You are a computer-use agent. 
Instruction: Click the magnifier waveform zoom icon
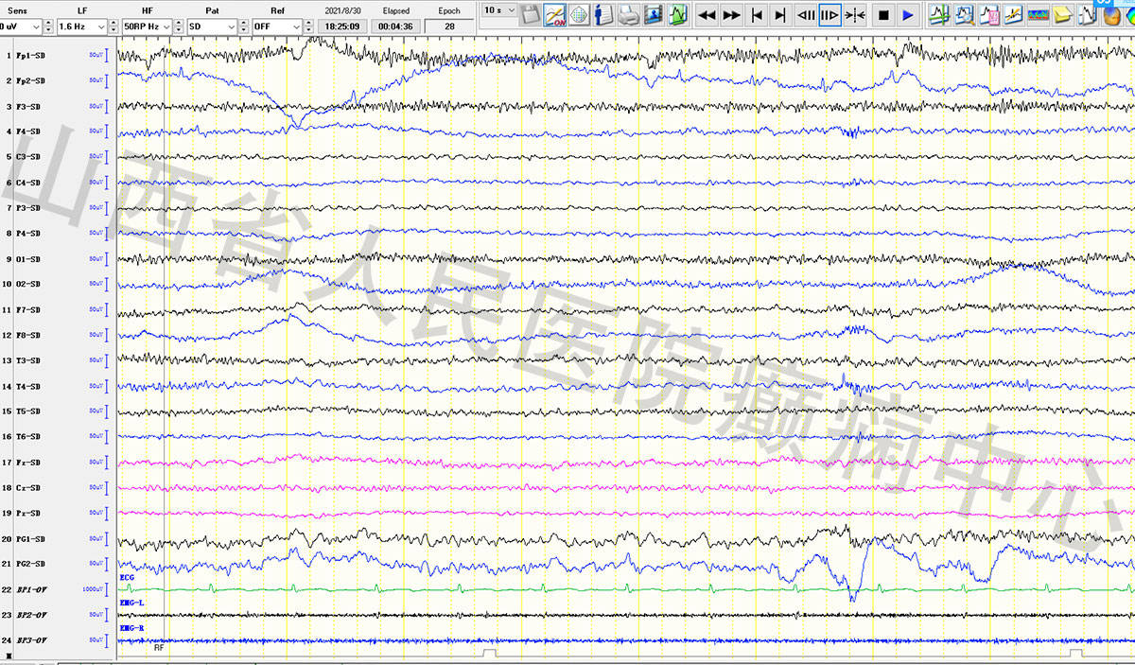click(964, 15)
